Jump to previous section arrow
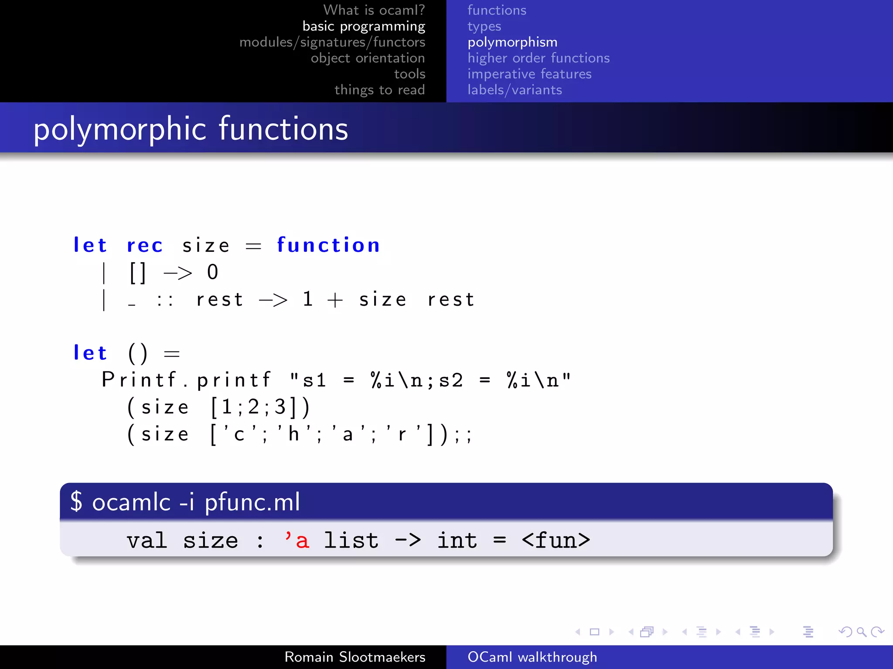Viewport: 893px width, 669px height. coord(738,632)
